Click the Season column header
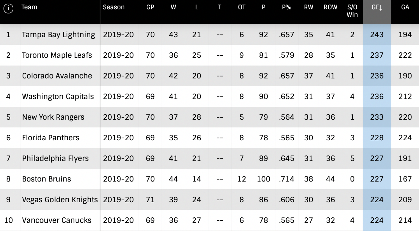 click(x=114, y=8)
